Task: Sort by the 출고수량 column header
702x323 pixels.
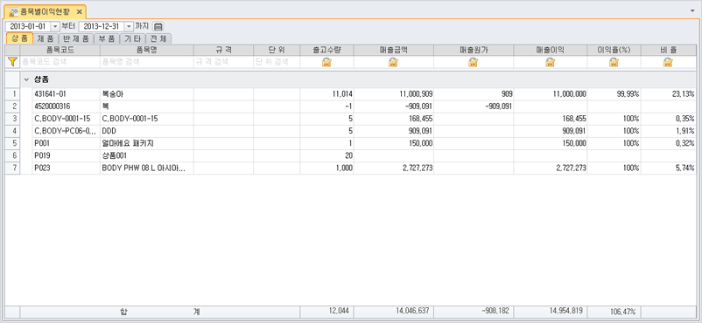Action: (326, 50)
